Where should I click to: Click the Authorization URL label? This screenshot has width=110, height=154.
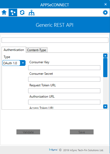click(x=42, y=97)
